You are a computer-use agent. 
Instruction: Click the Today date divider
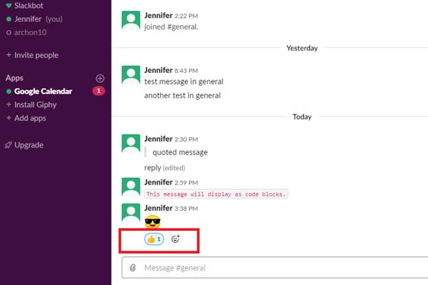point(302,117)
